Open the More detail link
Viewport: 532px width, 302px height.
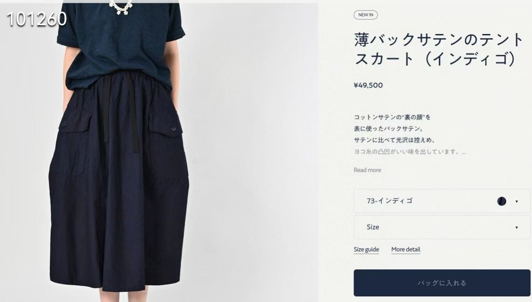pyautogui.click(x=406, y=249)
